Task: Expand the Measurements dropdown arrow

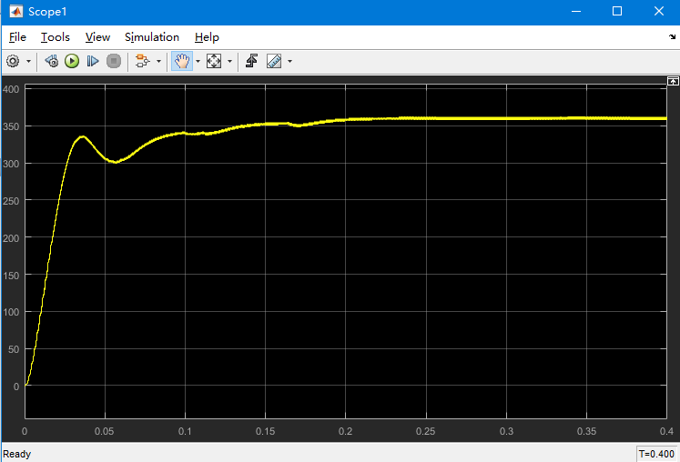Action: pos(290,61)
